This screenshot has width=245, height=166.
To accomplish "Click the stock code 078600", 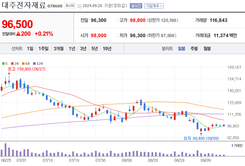I will click(x=55, y=6).
